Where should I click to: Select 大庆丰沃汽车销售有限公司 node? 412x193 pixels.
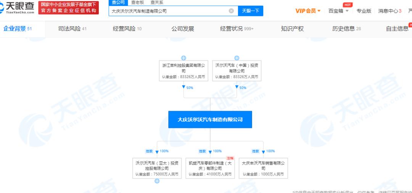pos(263,168)
